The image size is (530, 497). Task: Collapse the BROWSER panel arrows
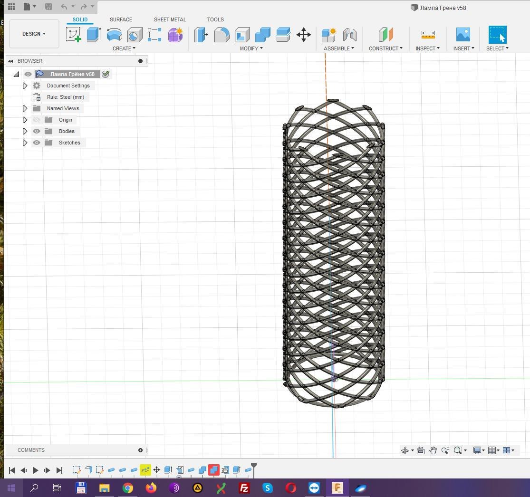point(10,61)
